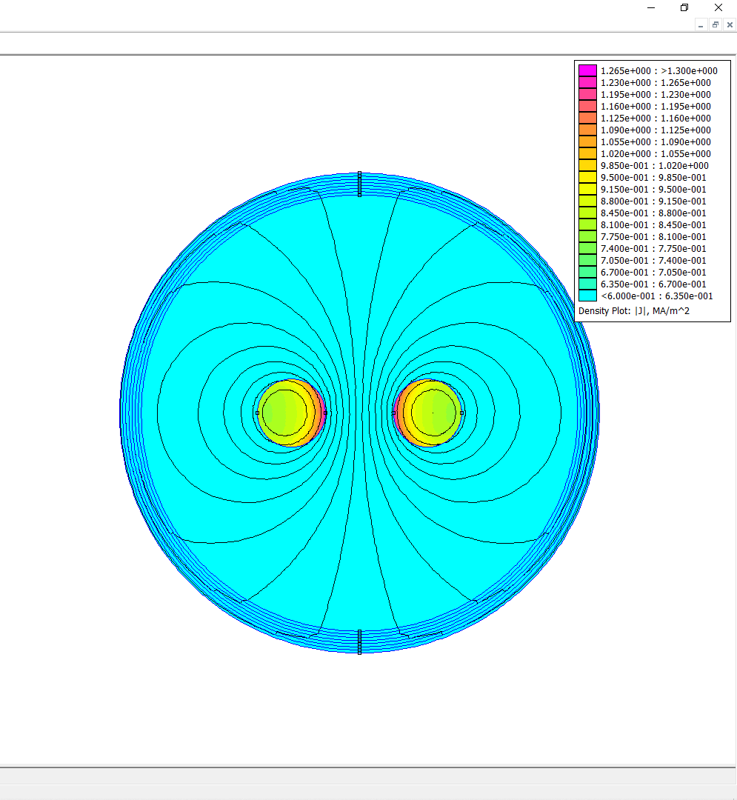Click the center of the right conductor
737x800 pixels.
click(433, 413)
